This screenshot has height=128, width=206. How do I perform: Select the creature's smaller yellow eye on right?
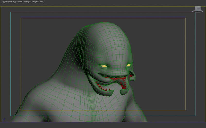[128, 65]
